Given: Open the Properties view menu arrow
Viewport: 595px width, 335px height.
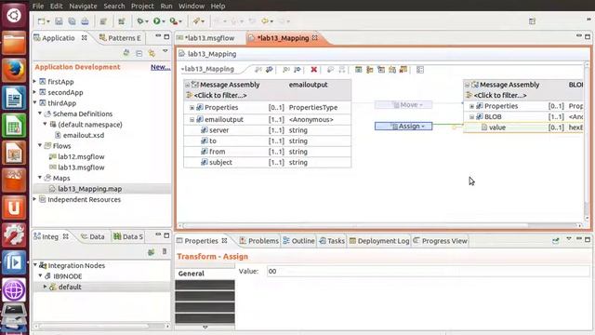Looking at the screenshot, I should click(568, 239).
